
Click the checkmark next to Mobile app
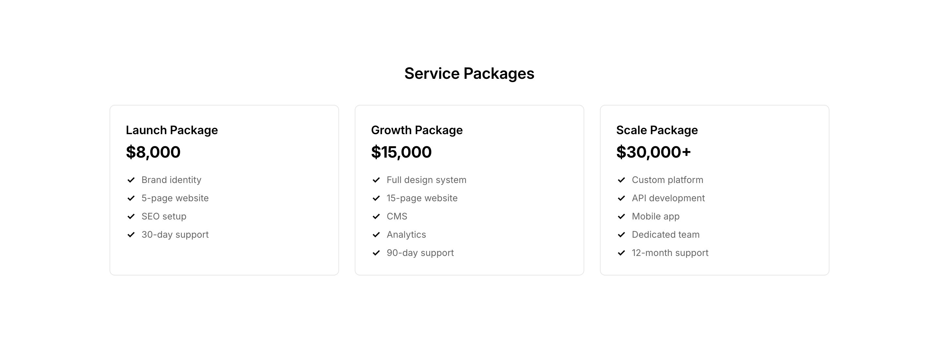(x=621, y=216)
